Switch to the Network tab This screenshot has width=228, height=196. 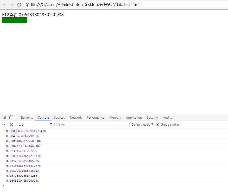pyautogui.click(x=76, y=118)
